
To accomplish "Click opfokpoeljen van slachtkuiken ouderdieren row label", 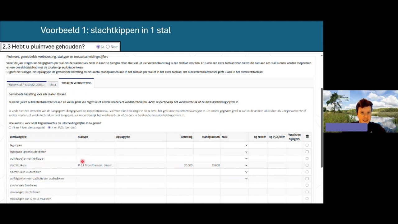I will (x=37, y=179).
